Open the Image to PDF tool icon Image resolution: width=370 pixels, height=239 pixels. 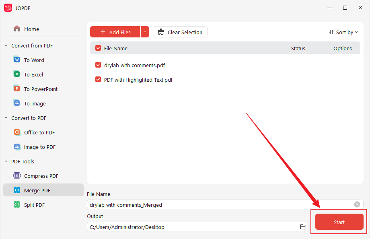click(16, 146)
